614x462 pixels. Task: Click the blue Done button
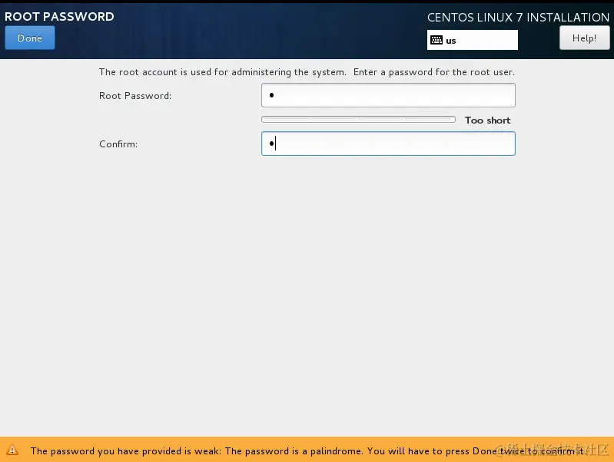(30, 38)
